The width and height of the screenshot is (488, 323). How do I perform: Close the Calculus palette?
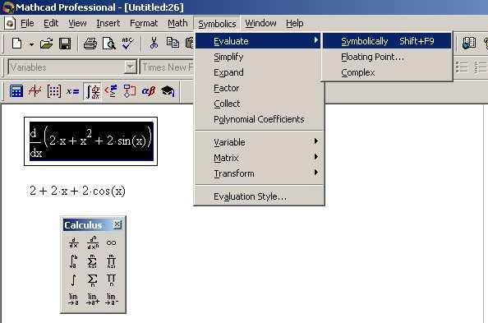[x=117, y=224]
